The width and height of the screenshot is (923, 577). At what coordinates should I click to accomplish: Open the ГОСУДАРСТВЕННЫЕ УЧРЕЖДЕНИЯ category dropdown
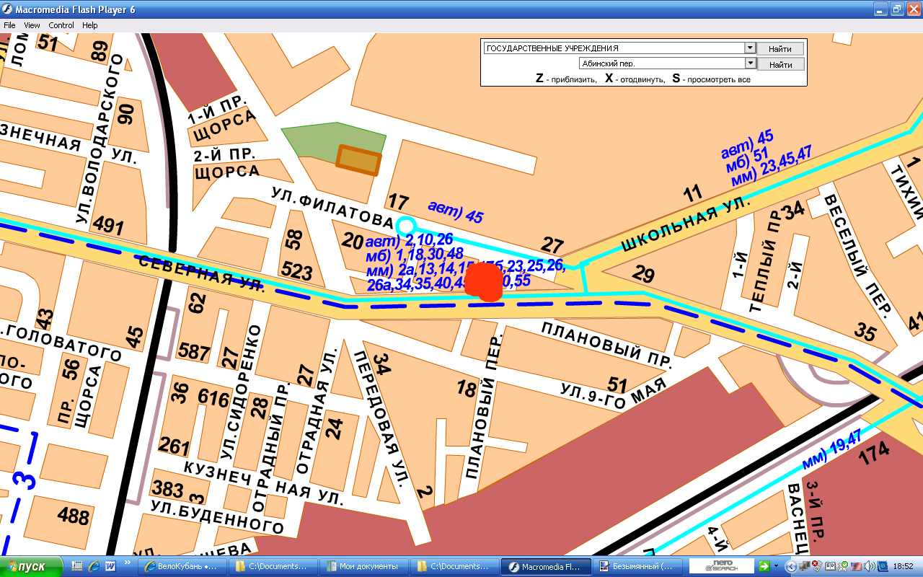pyautogui.click(x=750, y=48)
